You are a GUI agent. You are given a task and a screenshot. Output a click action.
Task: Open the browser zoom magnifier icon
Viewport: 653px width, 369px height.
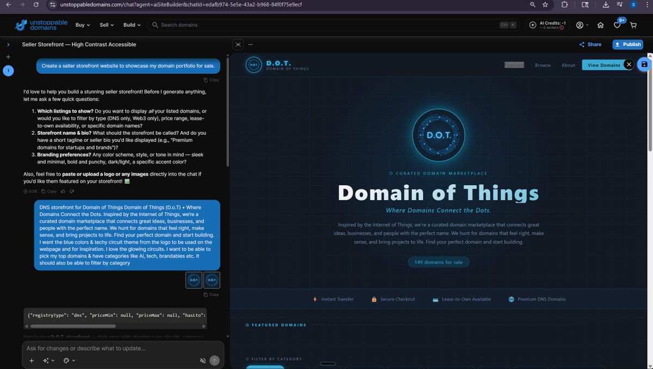click(532, 4)
